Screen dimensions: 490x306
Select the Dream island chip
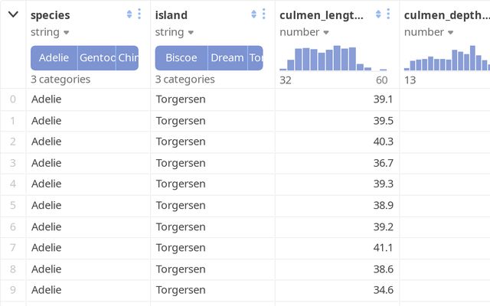[x=227, y=58]
